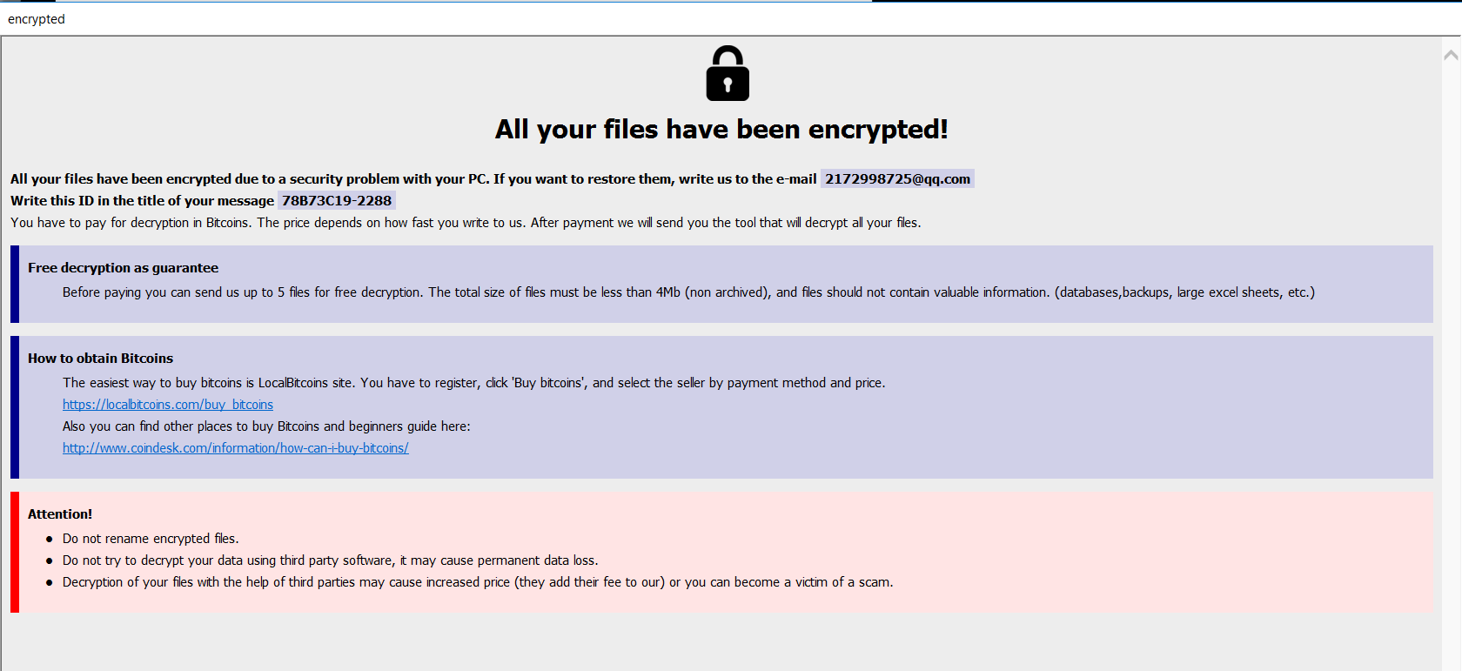Viewport: 1462px width, 671px height.
Task: Click the red bar beside the Attention section
Action: [x=15, y=552]
